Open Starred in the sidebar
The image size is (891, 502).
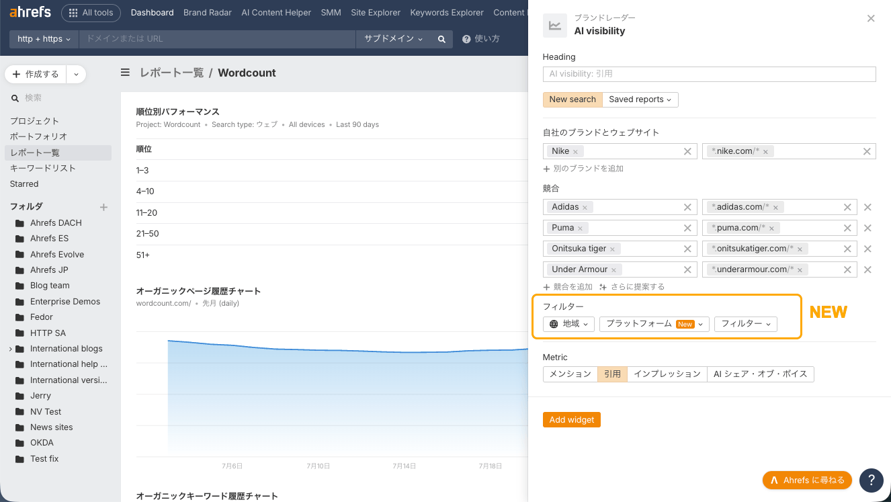pyautogui.click(x=24, y=184)
